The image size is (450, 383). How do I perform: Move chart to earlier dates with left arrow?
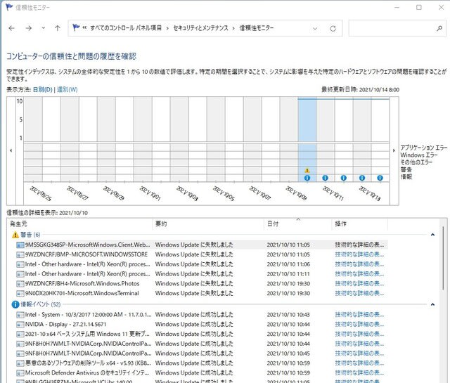click(x=11, y=150)
